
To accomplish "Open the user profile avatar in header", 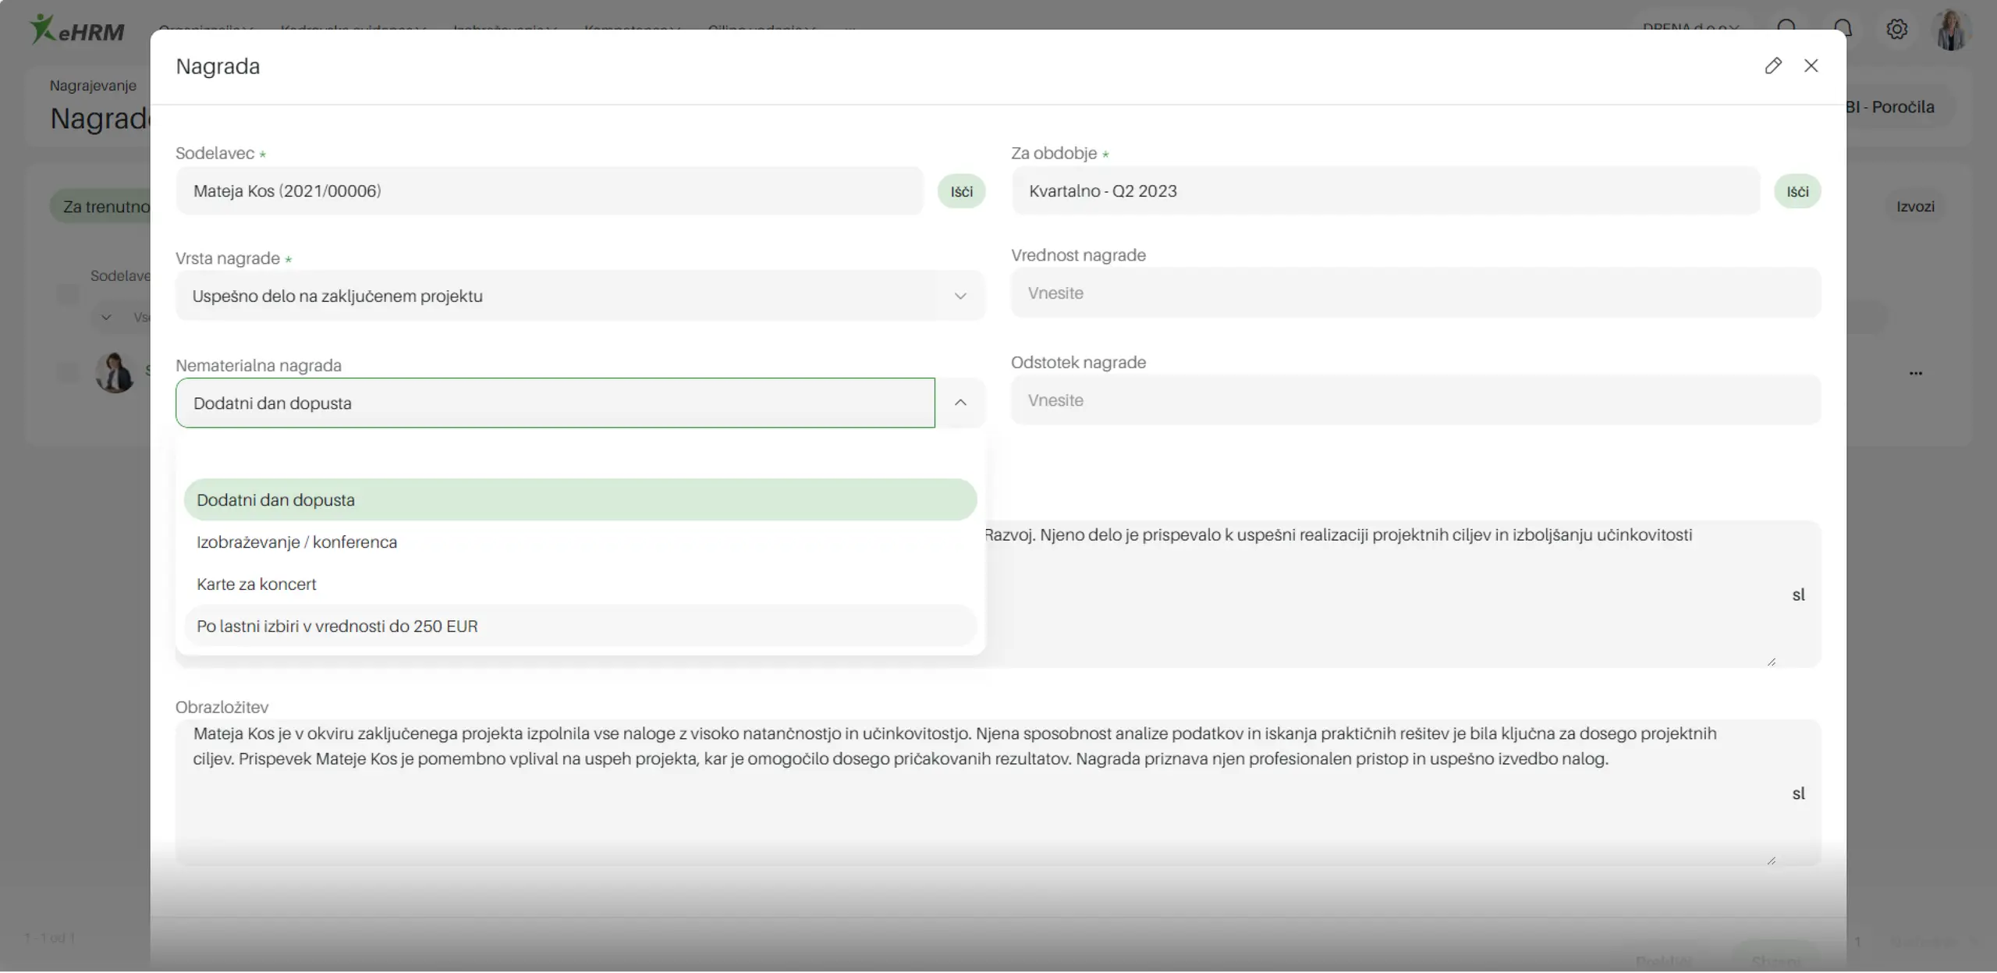I will [x=1951, y=31].
